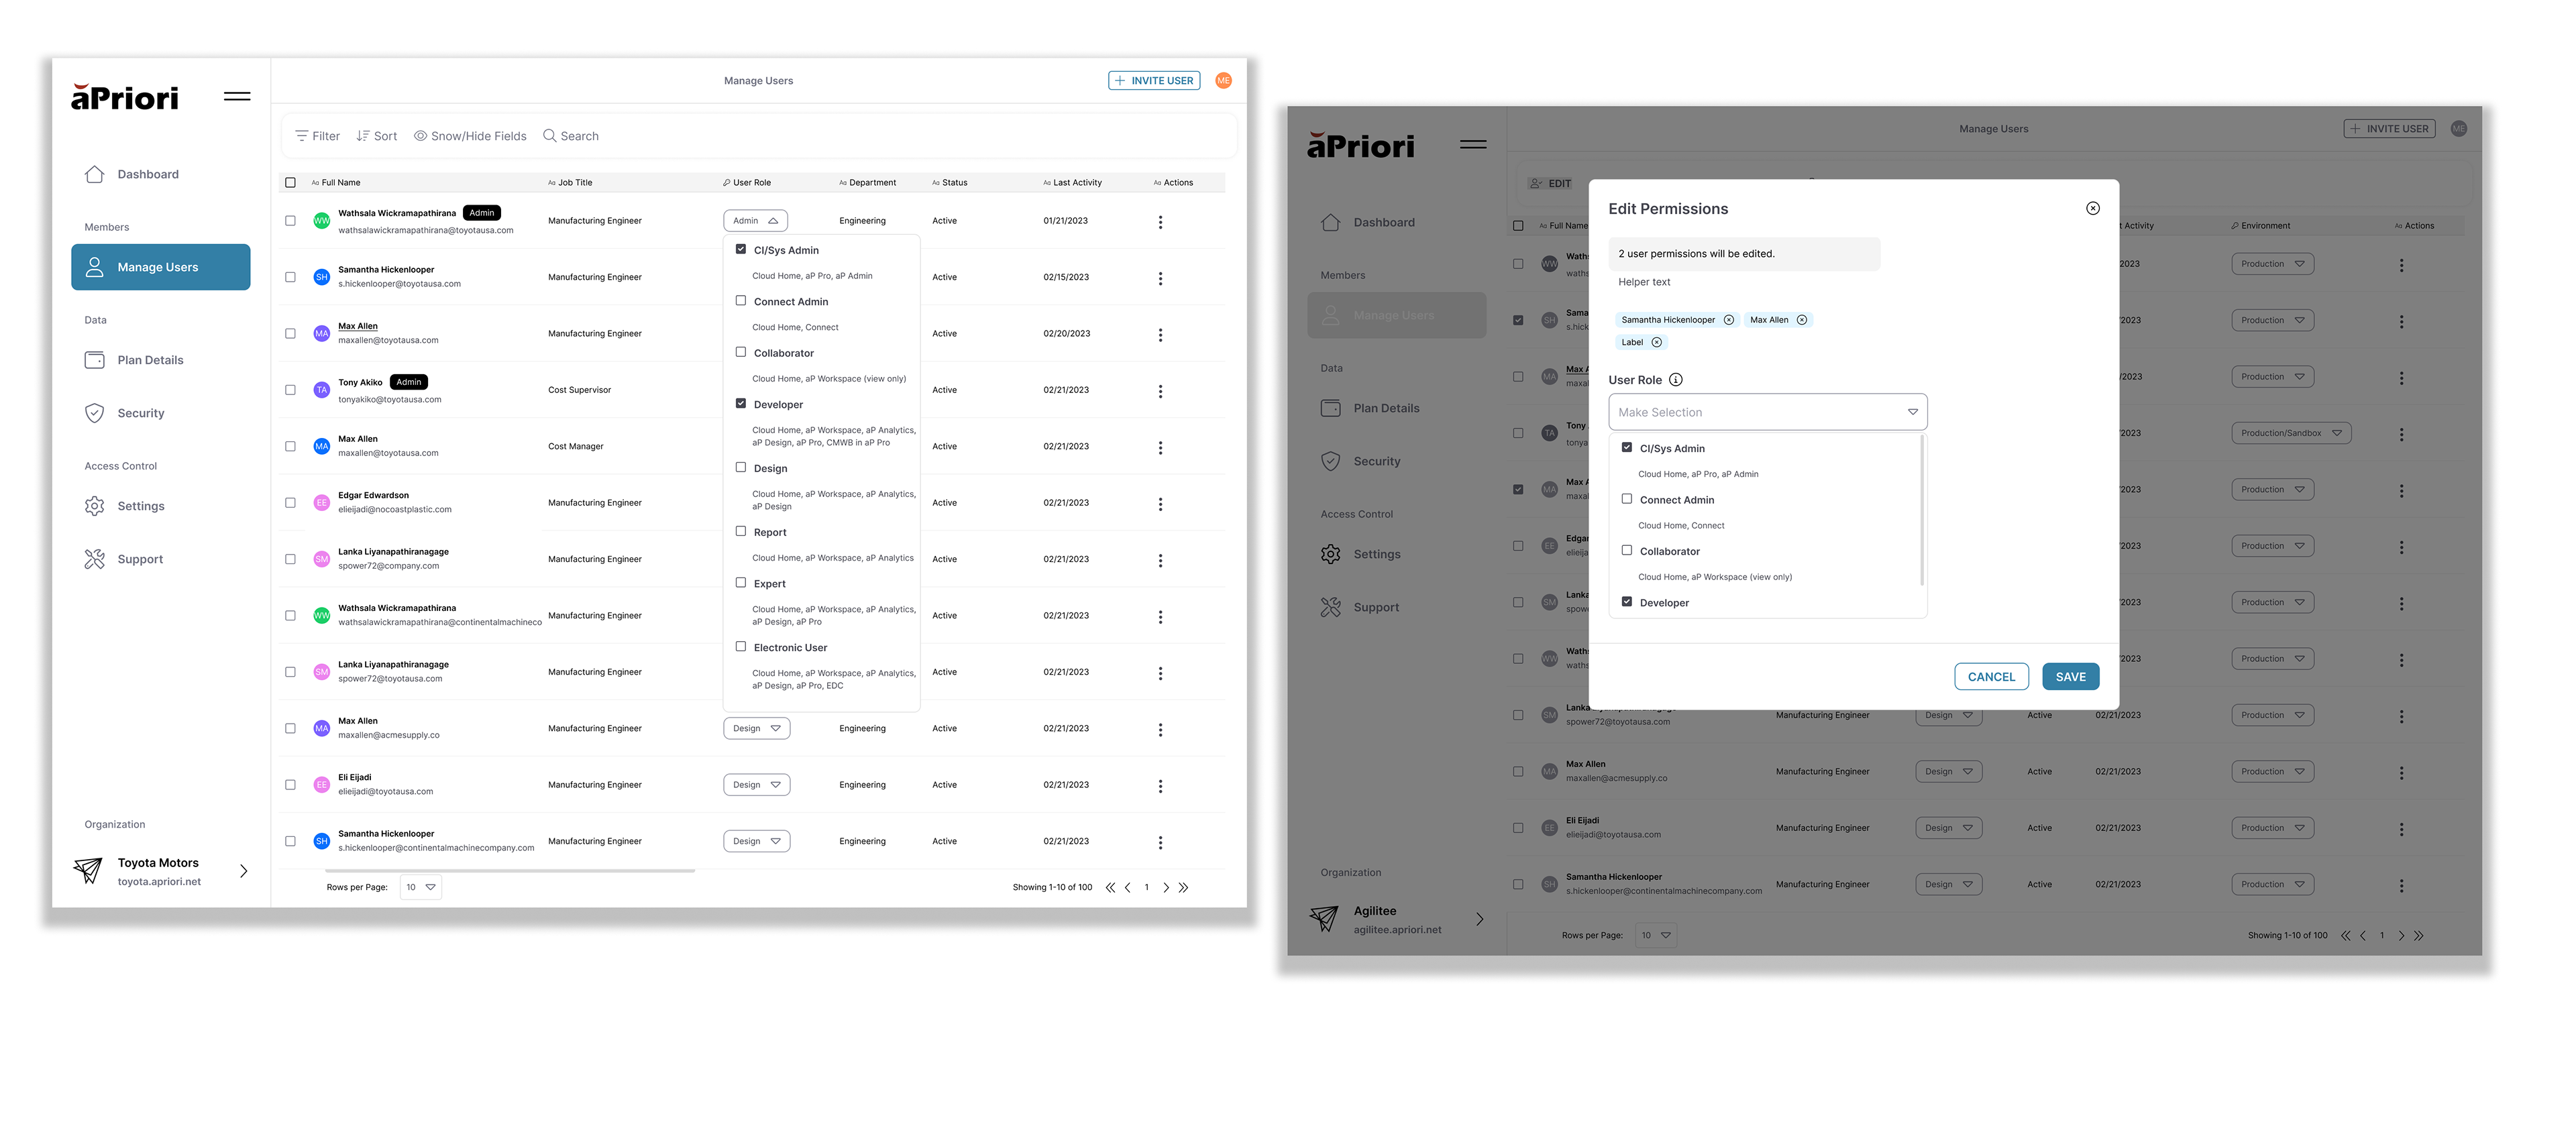This screenshot has height=1124, width=2576.
Task: Collapse the Admin user role dropdown
Action: [755, 221]
